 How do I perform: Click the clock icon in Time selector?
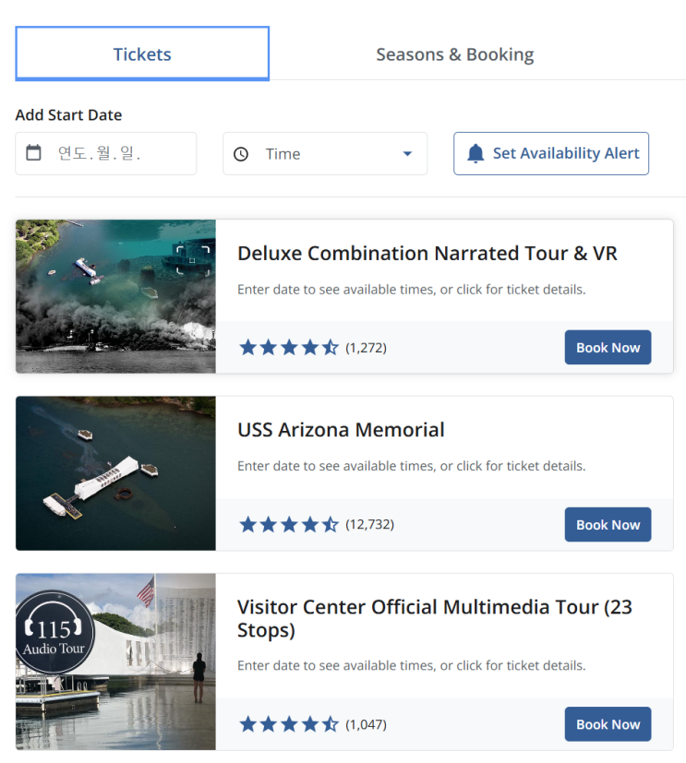pyautogui.click(x=241, y=154)
